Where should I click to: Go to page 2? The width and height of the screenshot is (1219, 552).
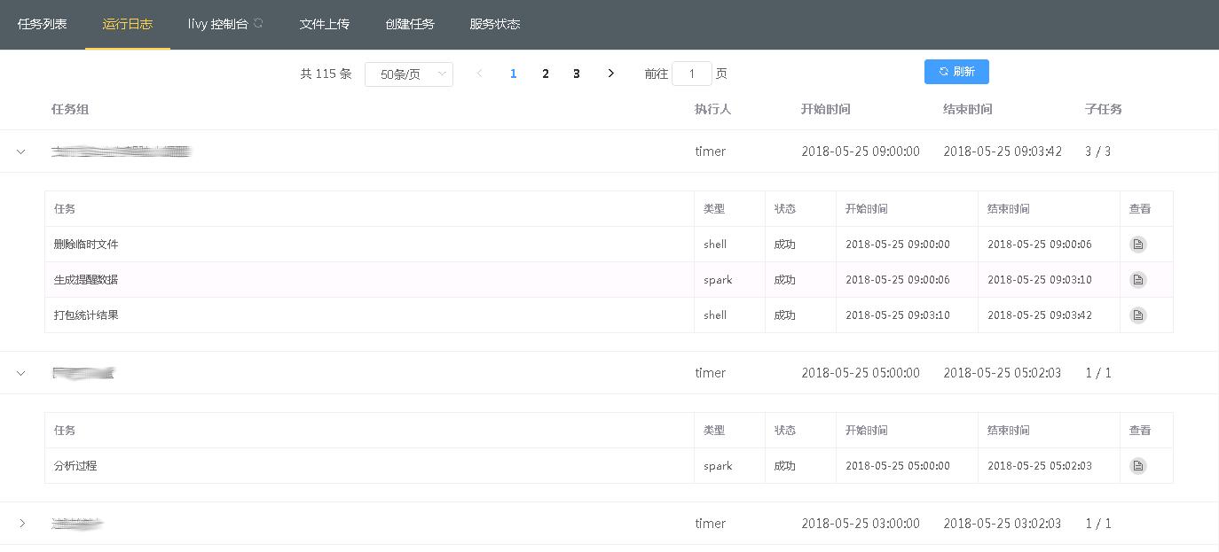546,74
